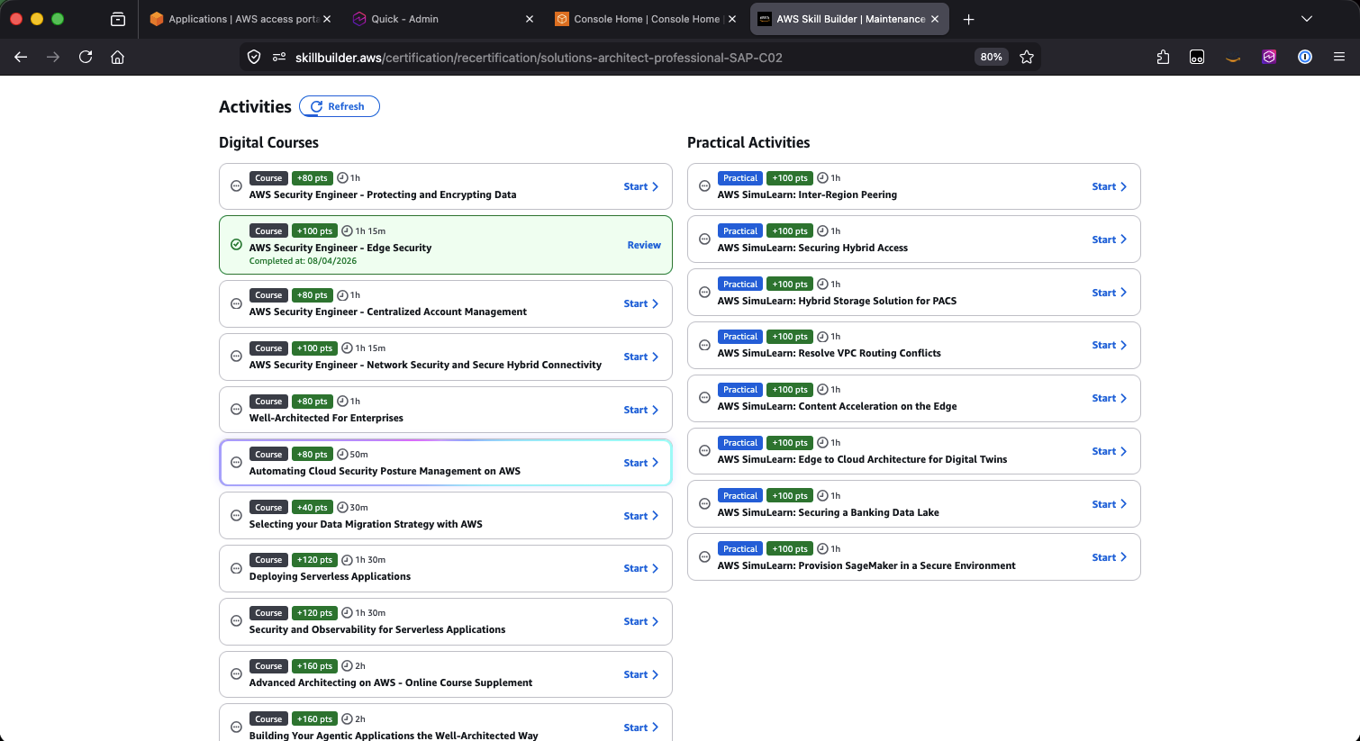The width and height of the screenshot is (1360, 741).
Task: Click the 'Practical Activities' heading
Action: [748, 142]
